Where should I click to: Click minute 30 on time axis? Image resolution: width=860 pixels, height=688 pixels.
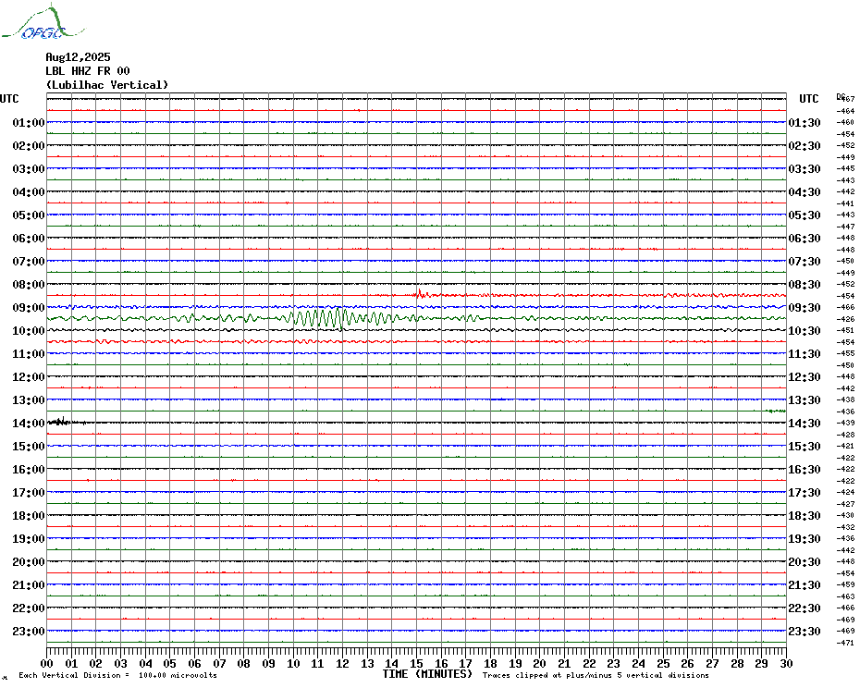click(x=787, y=663)
